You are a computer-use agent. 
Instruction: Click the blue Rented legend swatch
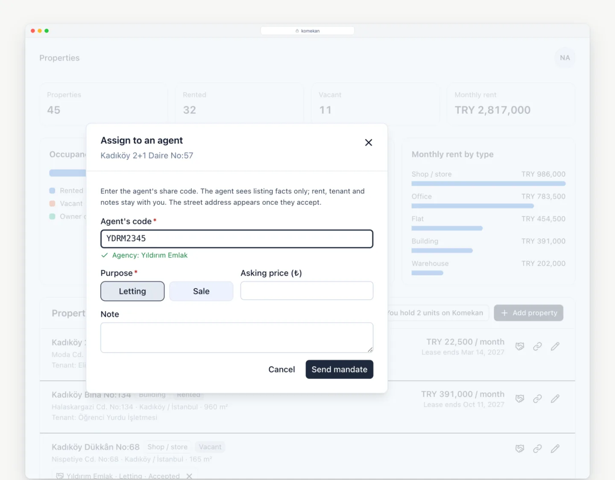click(52, 191)
